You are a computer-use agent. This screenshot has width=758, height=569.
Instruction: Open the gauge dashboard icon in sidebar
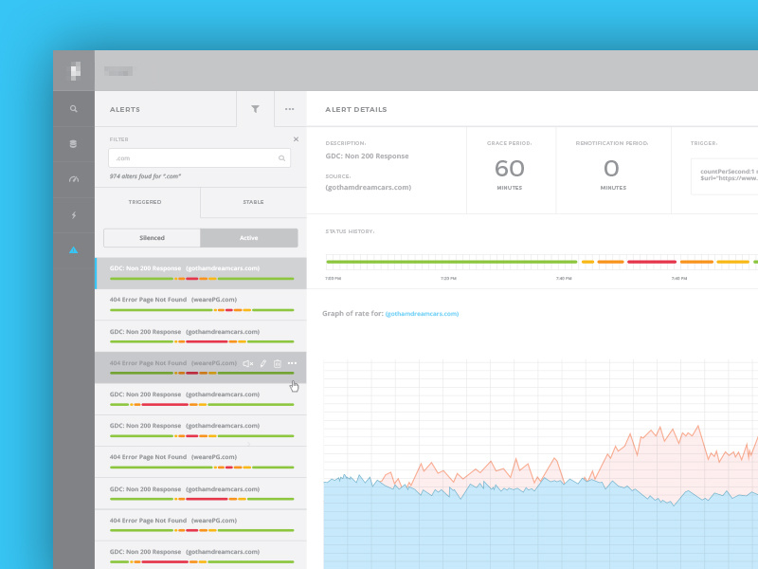coord(74,179)
